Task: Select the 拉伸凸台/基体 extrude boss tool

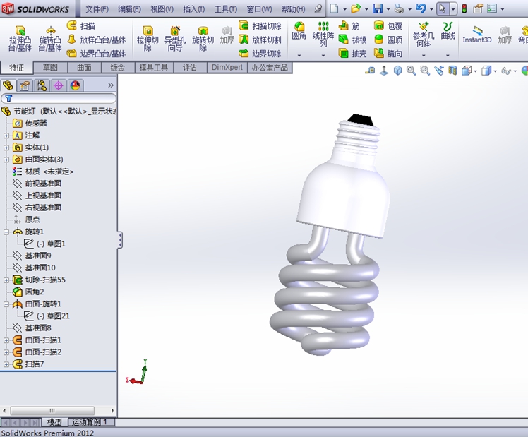Action: coord(20,39)
